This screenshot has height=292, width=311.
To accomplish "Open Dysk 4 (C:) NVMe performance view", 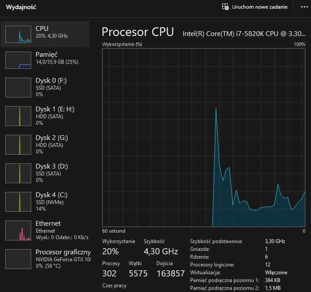I will click(x=52, y=201).
